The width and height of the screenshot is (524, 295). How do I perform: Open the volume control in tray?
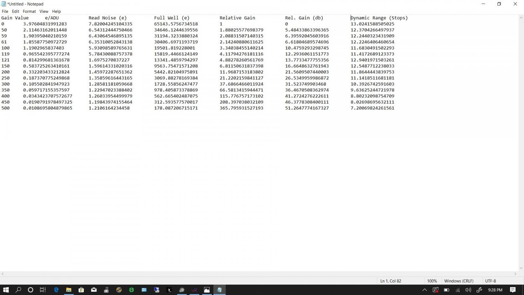(x=468, y=290)
